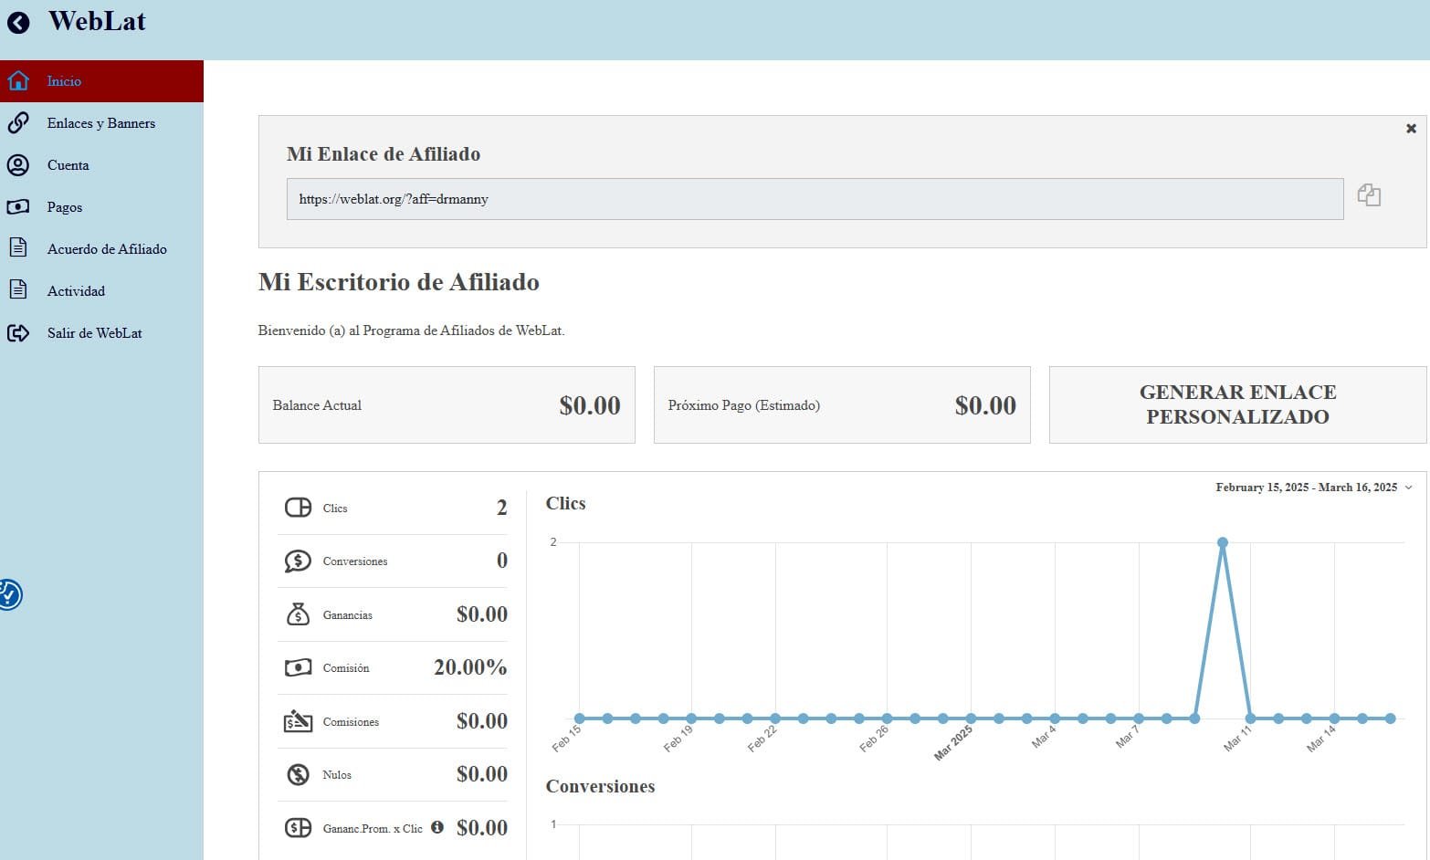The image size is (1430, 860).
Task: Click the home icon in sidebar
Action: pos(18,81)
